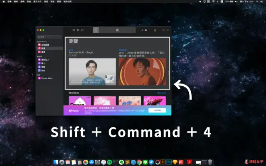Click the blue see-all link beside 炒熱氣氛
The height and width of the screenshot is (166, 266).
(x=162, y=93)
